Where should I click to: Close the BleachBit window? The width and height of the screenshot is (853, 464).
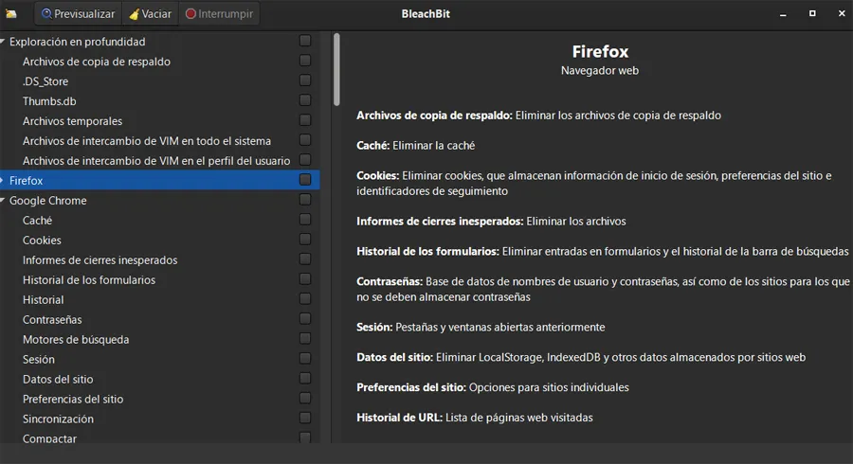(842, 13)
